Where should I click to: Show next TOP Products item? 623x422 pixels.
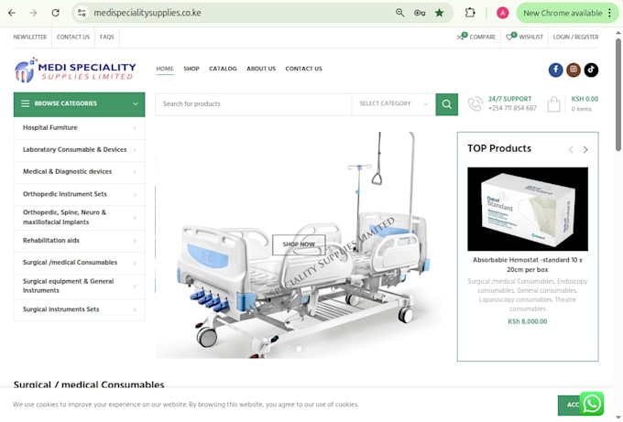tap(585, 149)
